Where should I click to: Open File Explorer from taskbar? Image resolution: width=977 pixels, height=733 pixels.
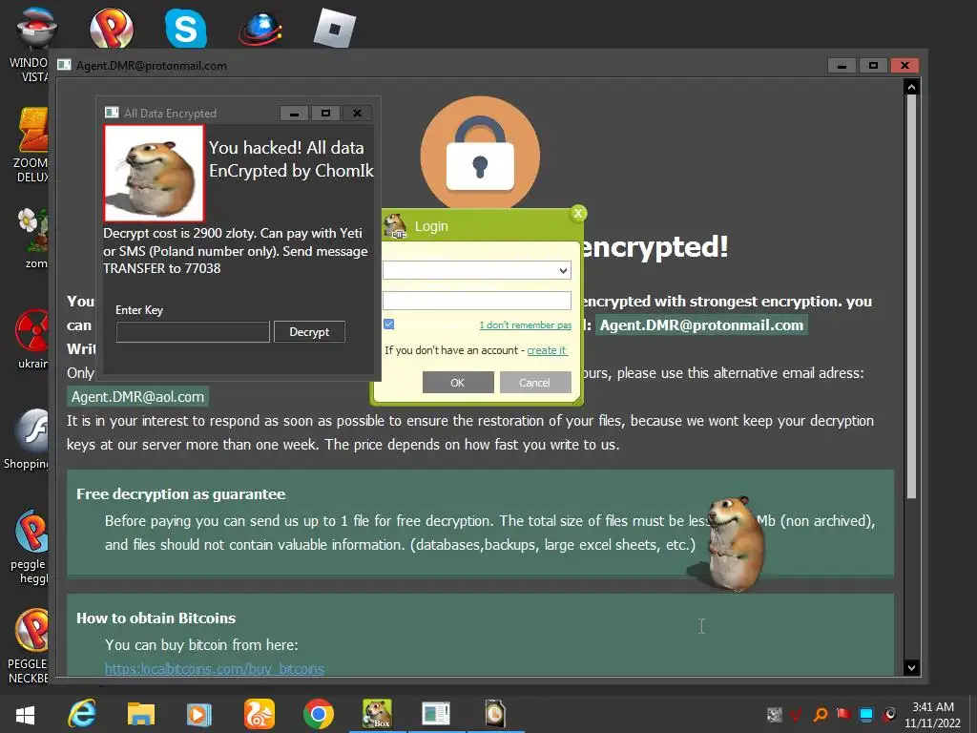coord(141,714)
